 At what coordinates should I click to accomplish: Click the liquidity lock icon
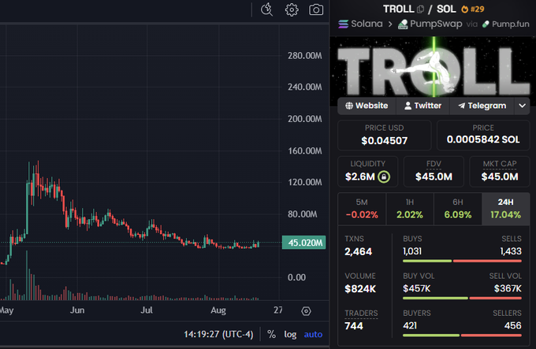384,176
